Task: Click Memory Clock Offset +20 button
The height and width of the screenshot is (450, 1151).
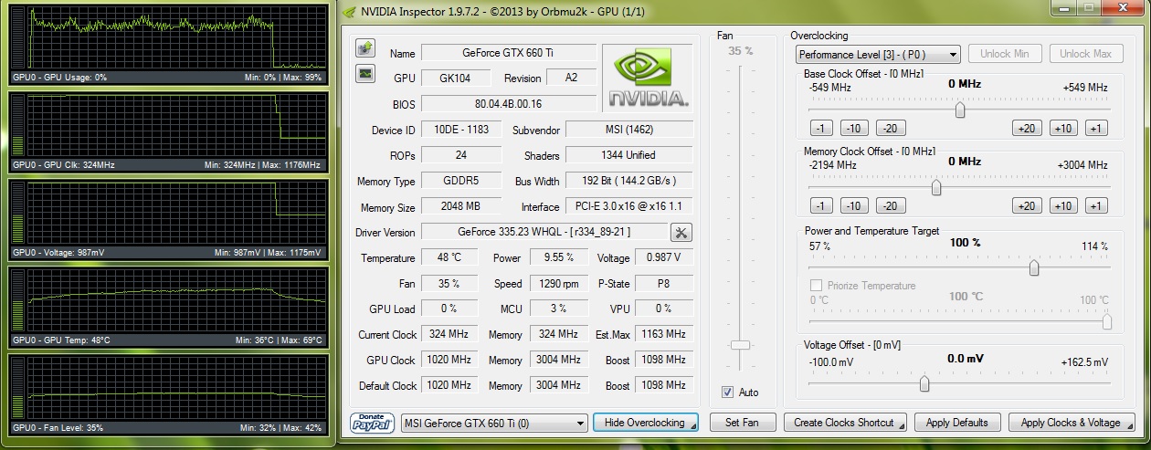Action: point(1027,206)
